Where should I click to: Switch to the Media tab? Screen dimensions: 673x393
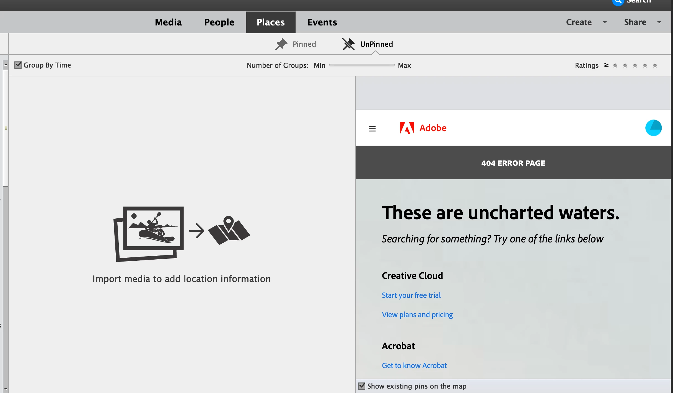pos(168,22)
